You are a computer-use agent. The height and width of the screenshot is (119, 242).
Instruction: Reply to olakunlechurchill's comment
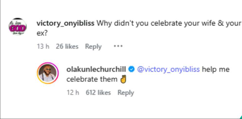[126, 93]
